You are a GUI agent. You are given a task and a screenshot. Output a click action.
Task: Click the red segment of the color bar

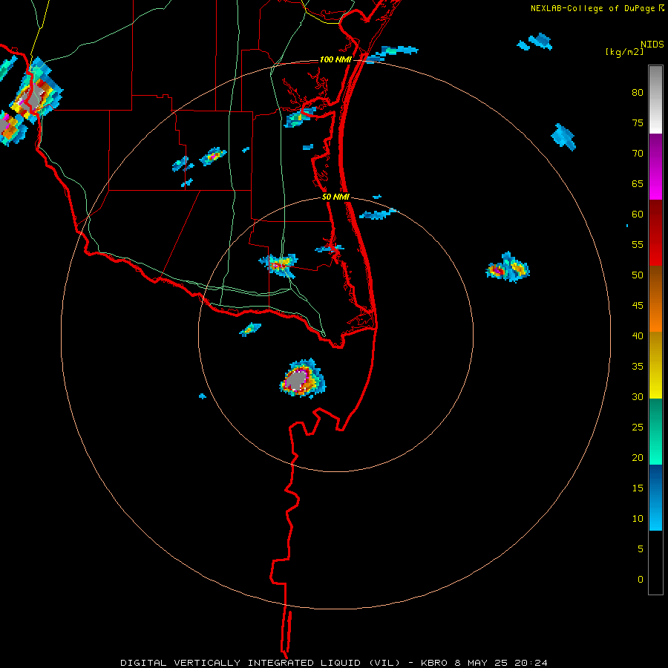(x=655, y=232)
